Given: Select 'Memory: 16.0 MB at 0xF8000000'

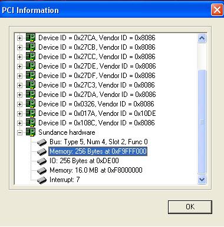Looking at the screenshot, I should pos(96,170).
